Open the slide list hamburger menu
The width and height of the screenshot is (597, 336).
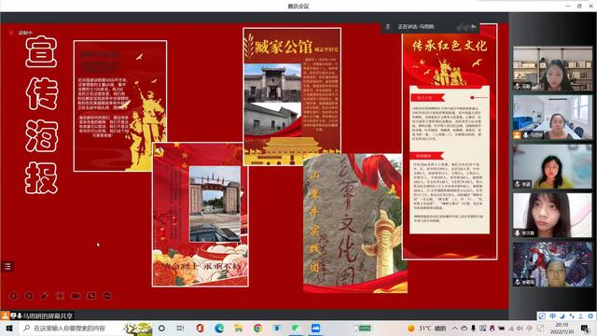(7, 266)
